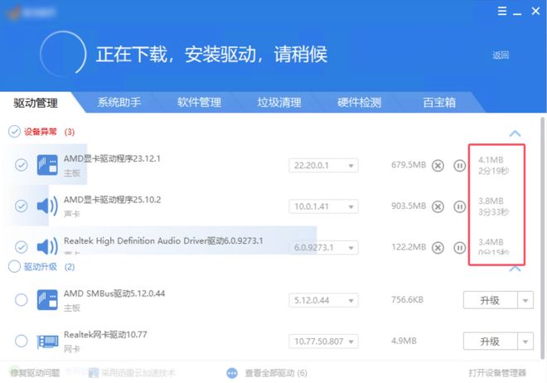Click the loading spinner circle in header
Screen dimensions: 547x383
pos(63,54)
